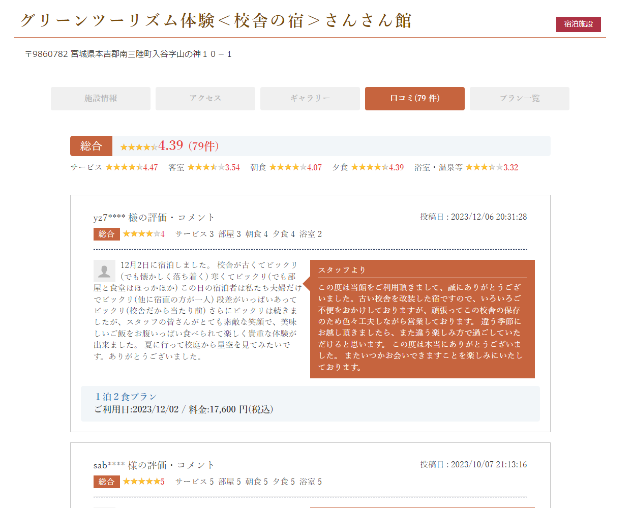The height and width of the screenshot is (508, 632).
Task: Click posting date 2023/10/07 21:13:16
Action: coord(473,465)
